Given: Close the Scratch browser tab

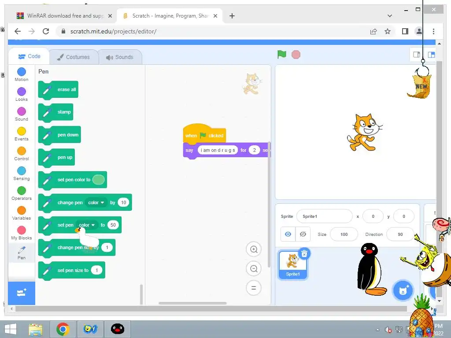Looking at the screenshot, I should tap(215, 16).
